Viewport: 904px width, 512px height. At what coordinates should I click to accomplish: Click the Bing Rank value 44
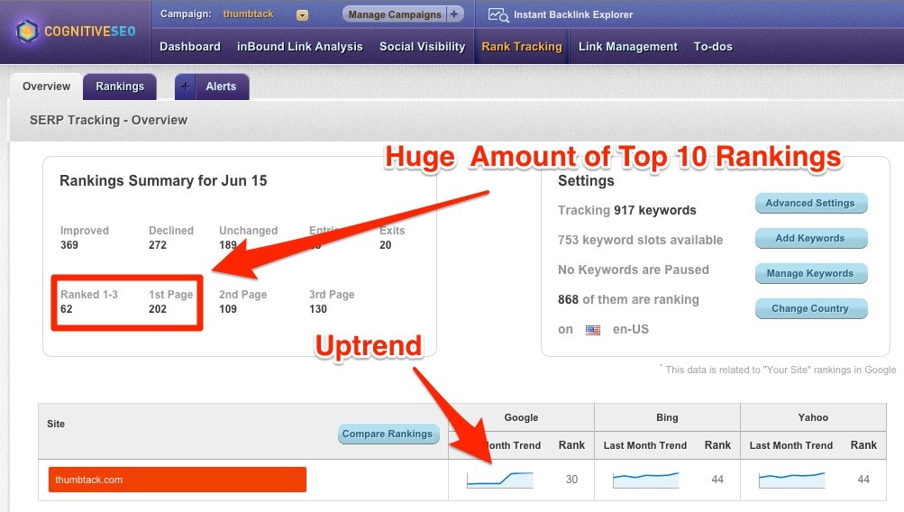(717, 480)
